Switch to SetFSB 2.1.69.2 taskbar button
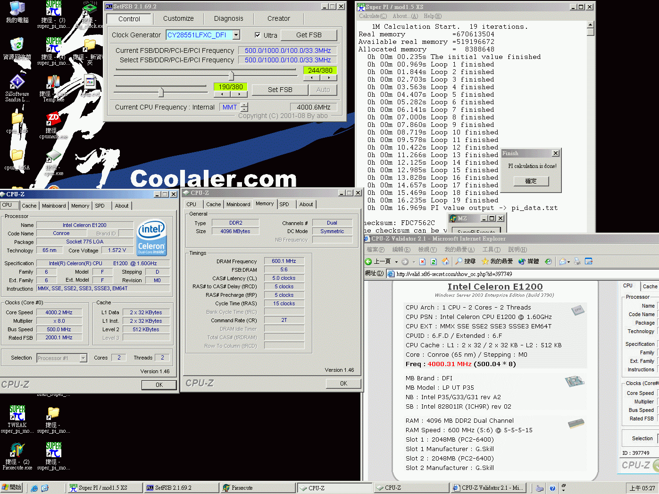This screenshot has width=659, height=494. (182, 488)
